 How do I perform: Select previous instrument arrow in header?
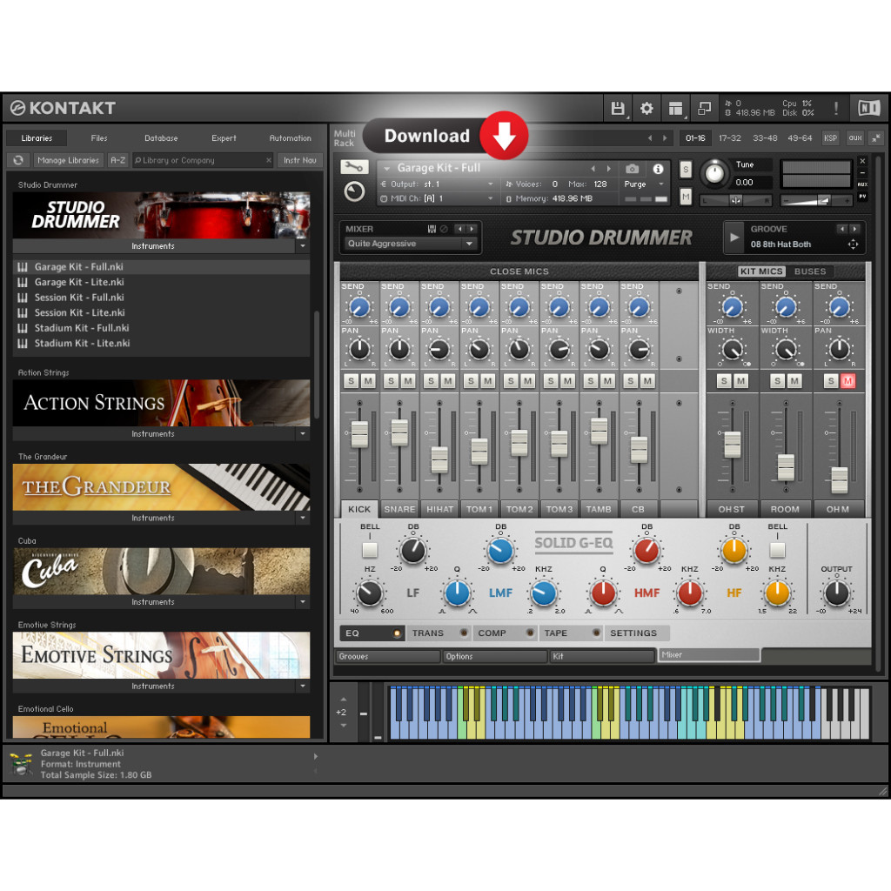593,169
